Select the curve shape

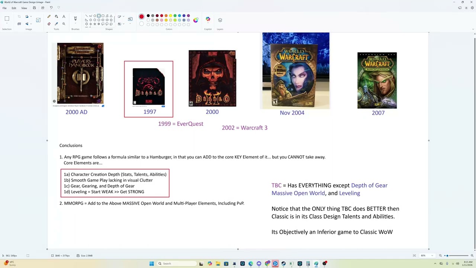[x=90, y=16]
